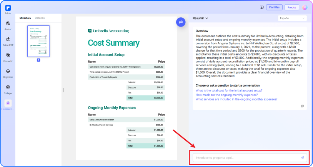Select the Editar PDF tool
Image resolution: width=313 pixels, height=167 pixels.
tap(8, 41)
